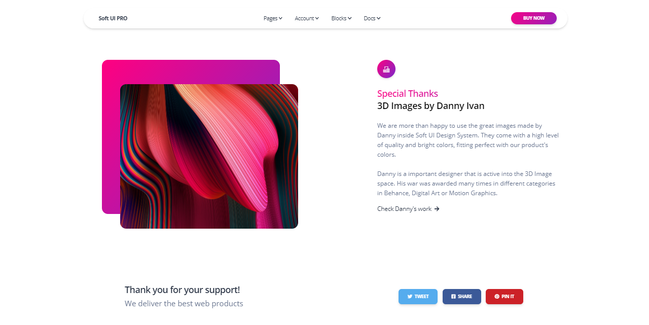The height and width of the screenshot is (325, 649).
Task: Click the Pinterest icon in Pin It button
Action: [497, 297]
